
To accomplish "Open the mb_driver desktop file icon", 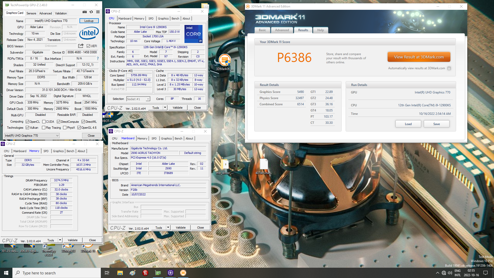I will (225, 167).
